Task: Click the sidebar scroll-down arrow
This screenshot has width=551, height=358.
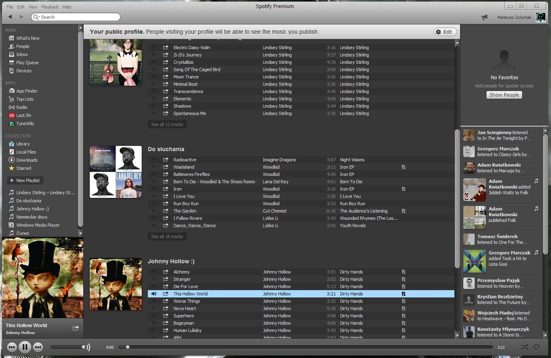Action: (80, 234)
